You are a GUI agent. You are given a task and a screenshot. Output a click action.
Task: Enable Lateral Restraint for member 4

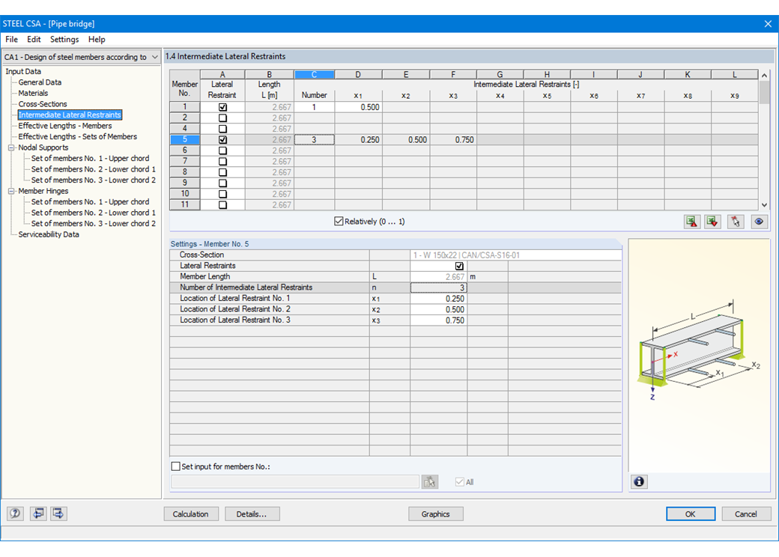[222, 129]
